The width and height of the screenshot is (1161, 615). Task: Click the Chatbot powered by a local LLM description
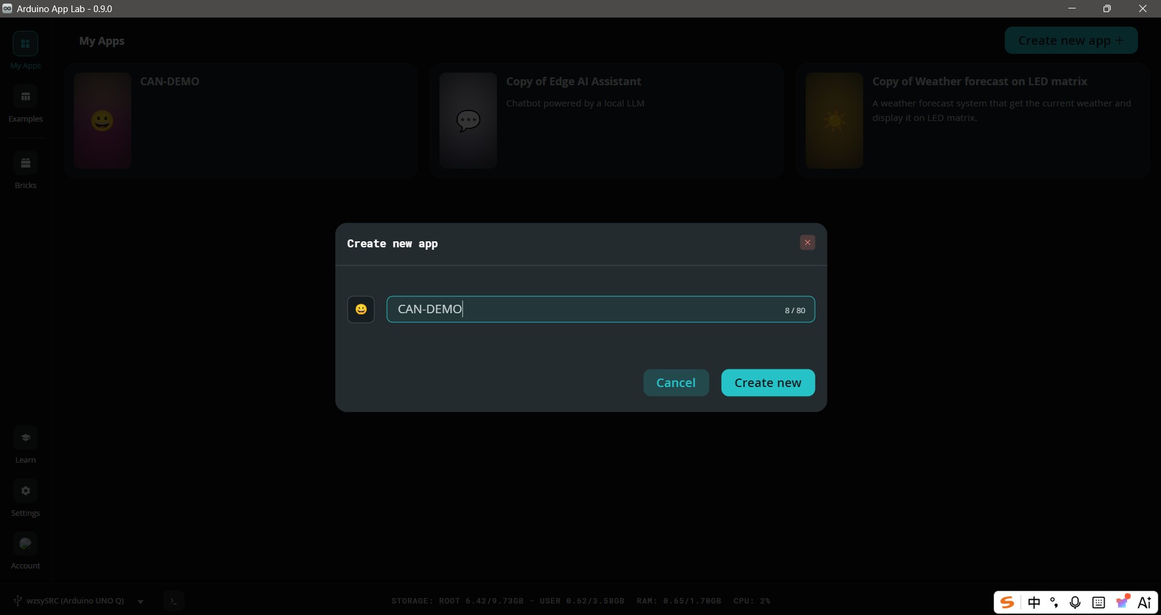[x=575, y=103]
